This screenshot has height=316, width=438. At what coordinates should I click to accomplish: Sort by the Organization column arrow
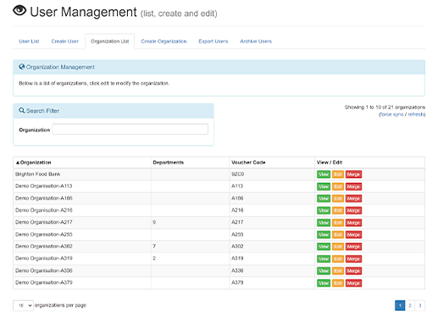(x=18, y=163)
